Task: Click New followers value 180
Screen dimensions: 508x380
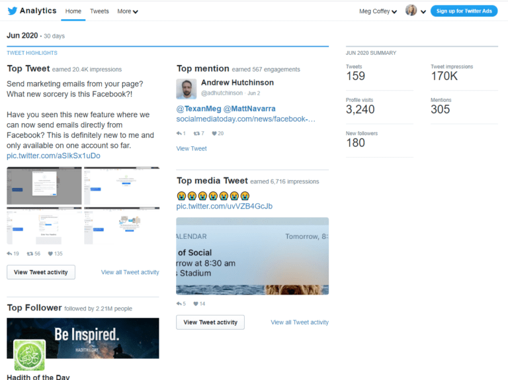Action: (355, 142)
